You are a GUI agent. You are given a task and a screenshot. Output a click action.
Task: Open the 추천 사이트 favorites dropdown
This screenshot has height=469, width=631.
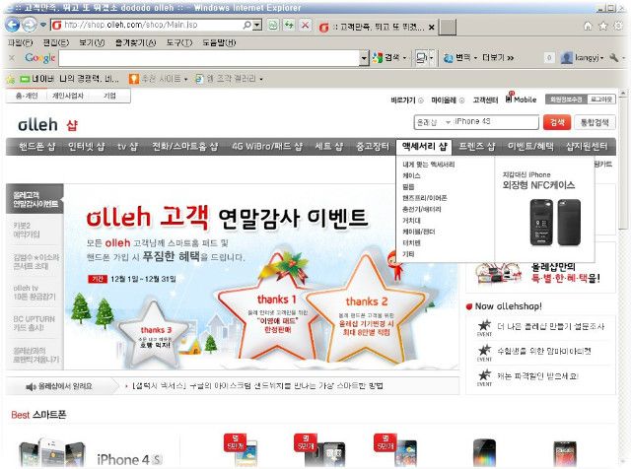(x=158, y=79)
